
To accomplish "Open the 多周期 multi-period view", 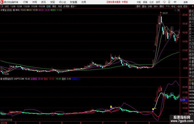I will [x=66, y=6].
